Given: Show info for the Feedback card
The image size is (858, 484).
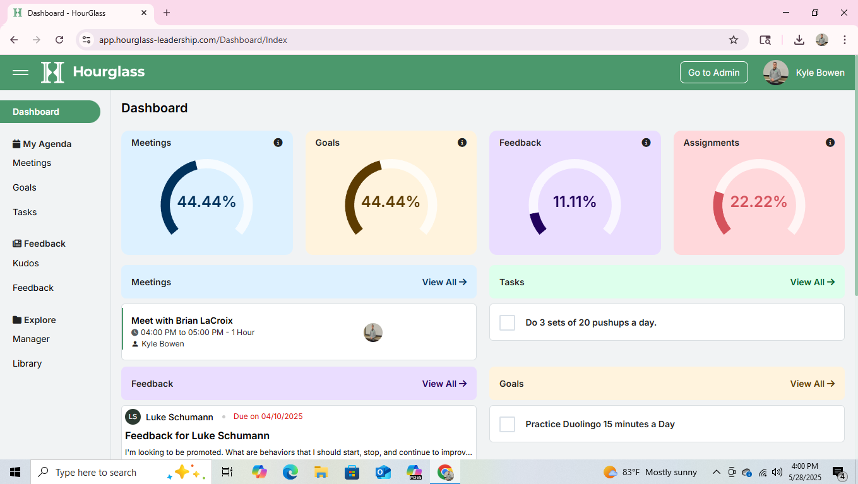Looking at the screenshot, I should pos(646,143).
